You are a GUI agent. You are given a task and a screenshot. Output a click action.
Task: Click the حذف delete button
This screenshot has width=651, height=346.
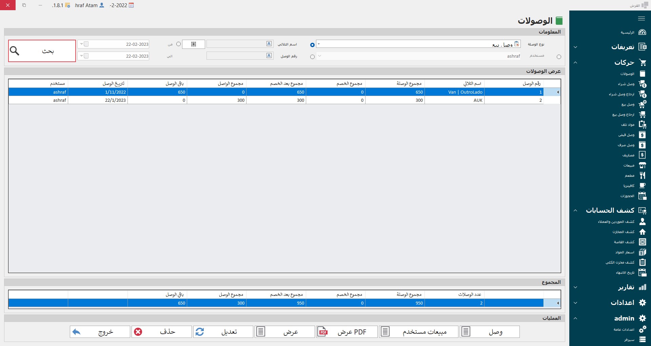161,332
